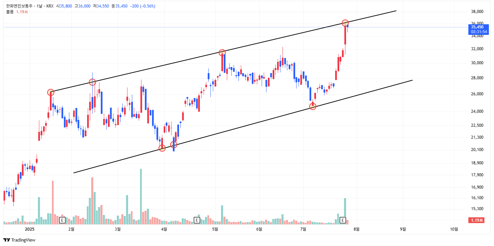Click the 1.19M value beside 볼륨
This screenshot has width=494, height=246.
click(x=22, y=12)
